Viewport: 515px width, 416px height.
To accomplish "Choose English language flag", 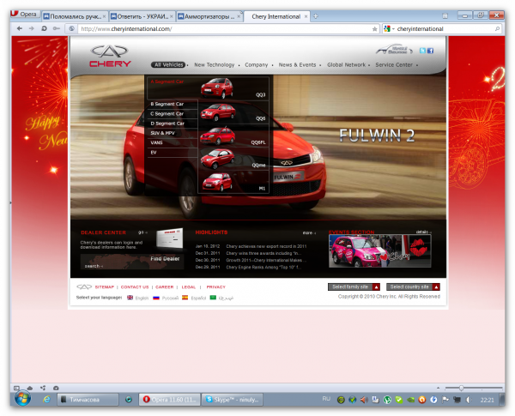I will tap(130, 298).
